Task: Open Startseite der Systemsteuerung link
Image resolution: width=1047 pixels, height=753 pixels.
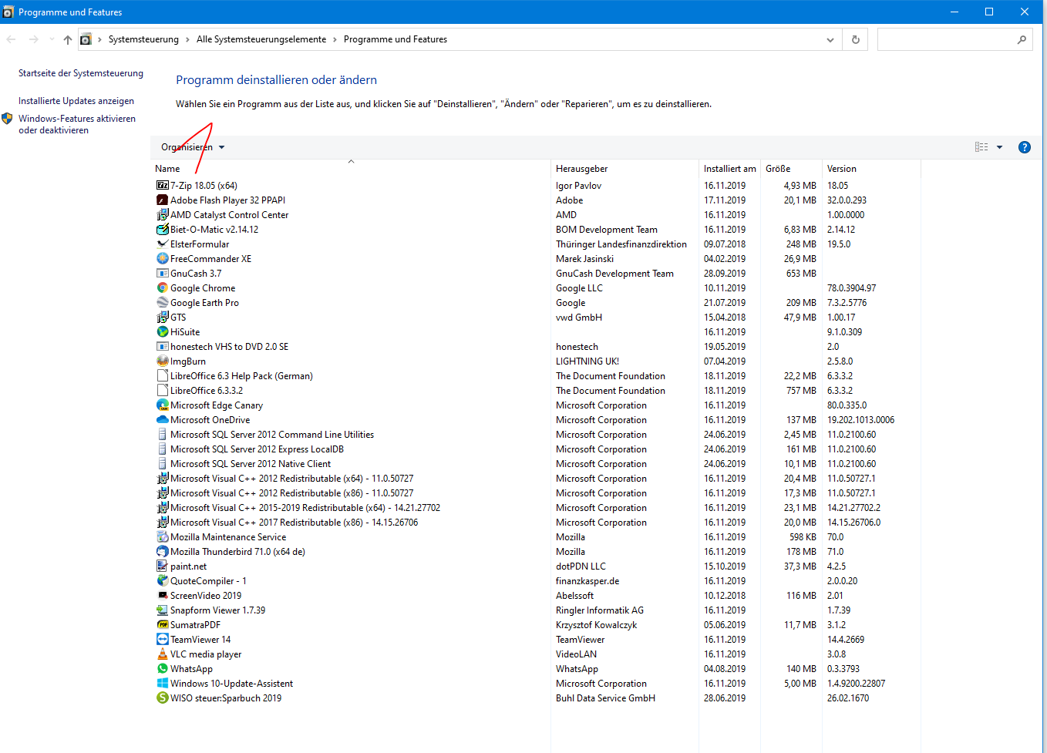Action: click(81, 73)
